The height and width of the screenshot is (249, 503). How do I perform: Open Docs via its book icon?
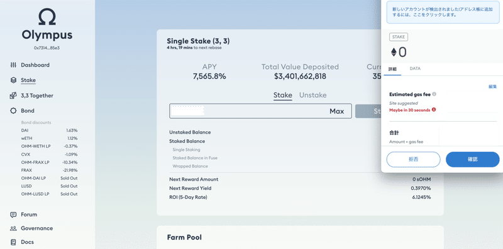pyautogui.click(x=13, y=242)
